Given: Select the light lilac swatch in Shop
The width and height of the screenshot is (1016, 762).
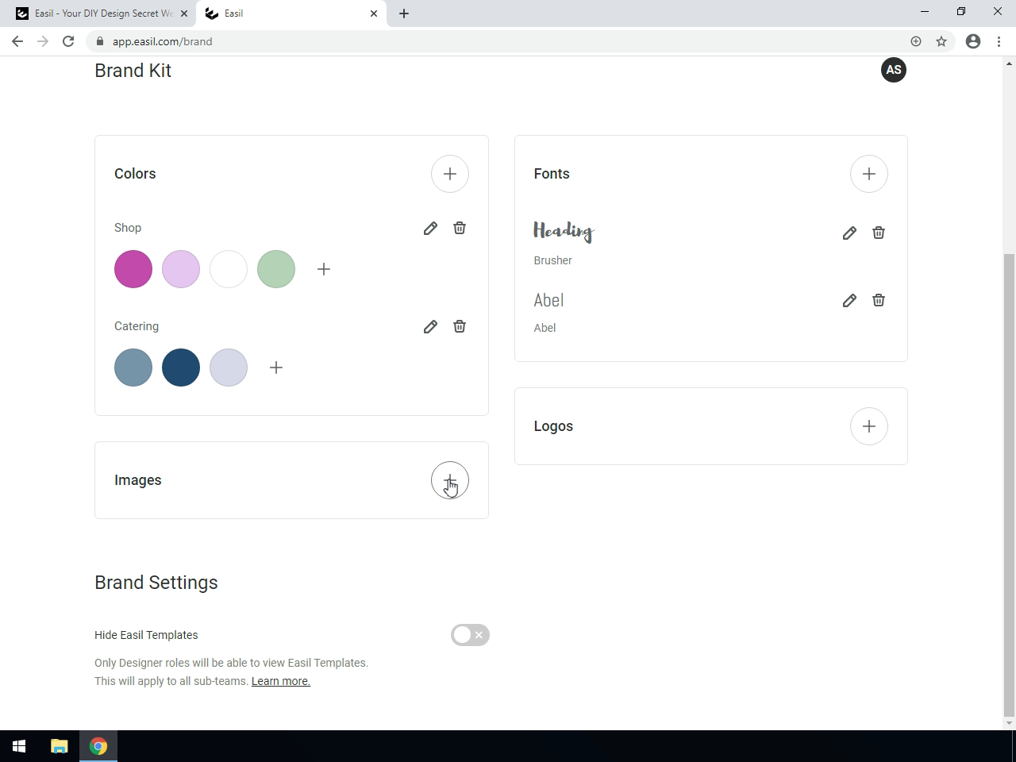Looking at the screenshot, I should pyautogui.click(x=181, y=269).
